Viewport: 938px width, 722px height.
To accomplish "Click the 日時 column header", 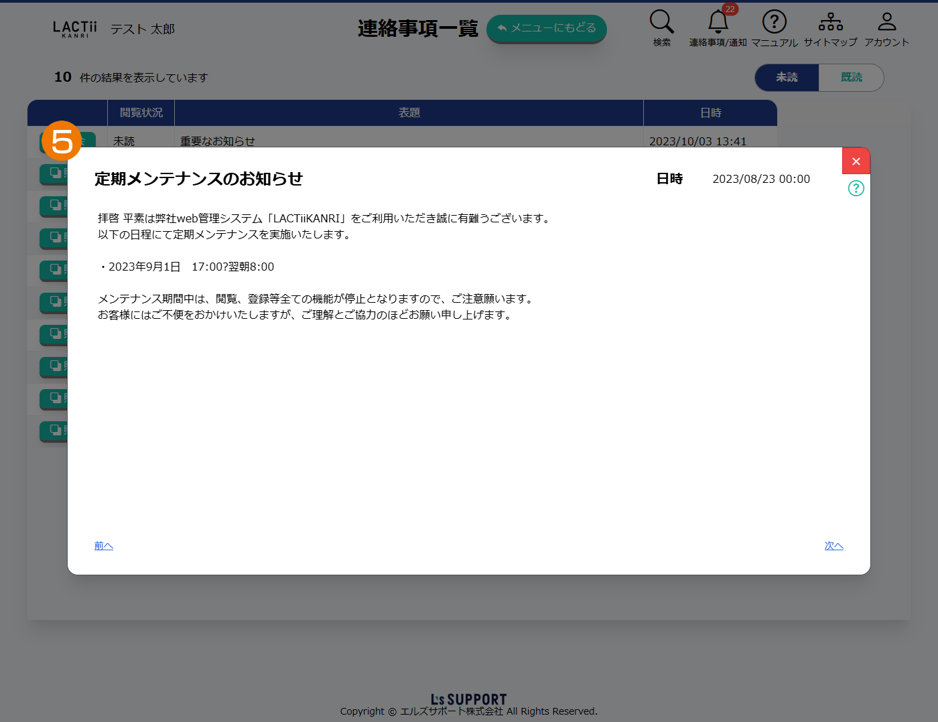I will (x=710, y=113).
